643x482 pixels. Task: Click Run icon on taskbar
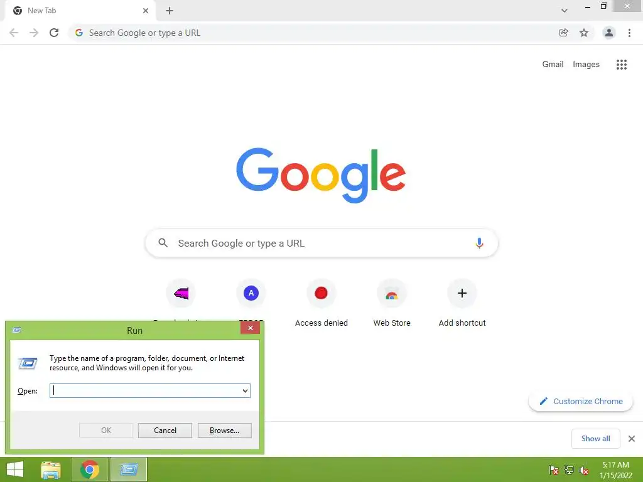click(x=128, y=469)
